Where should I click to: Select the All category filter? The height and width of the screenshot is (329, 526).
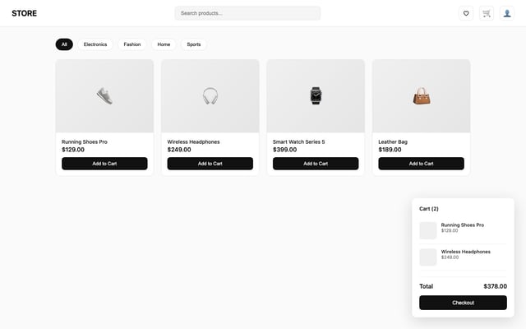click(x=64, y=44)
